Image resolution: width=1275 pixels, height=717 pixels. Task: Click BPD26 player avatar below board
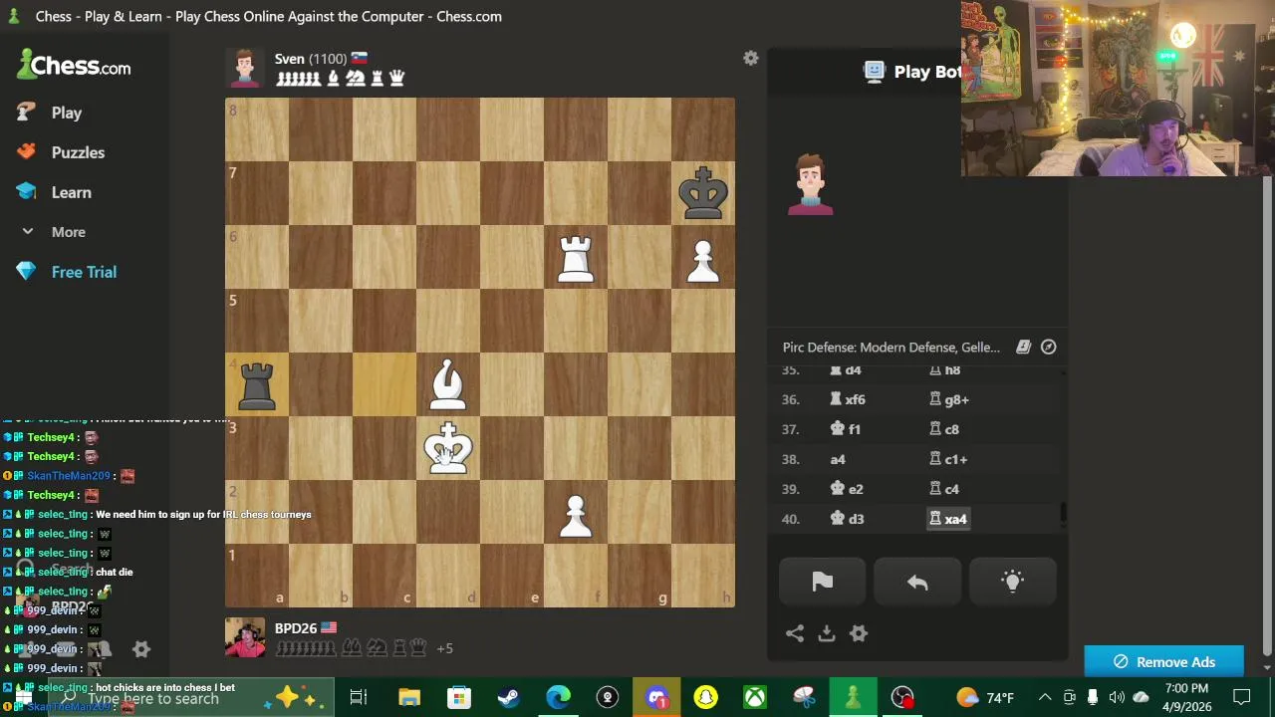[x=245, y=637]
